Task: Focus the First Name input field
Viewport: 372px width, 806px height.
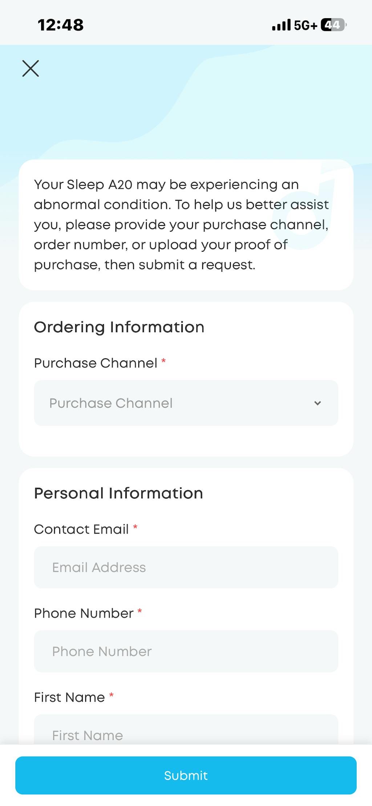Action: (186, 732)
